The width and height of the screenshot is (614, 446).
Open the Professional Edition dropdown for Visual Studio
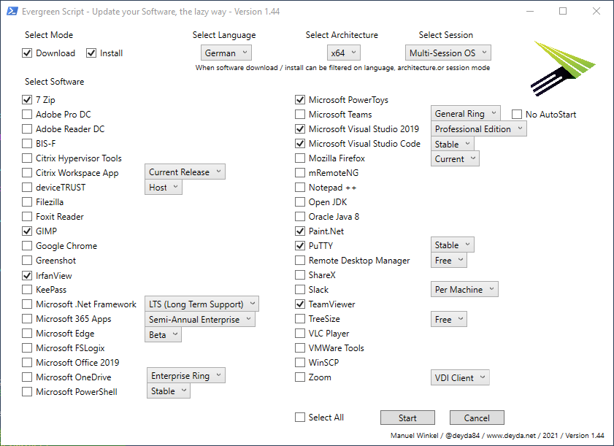[x=479, y=128]
